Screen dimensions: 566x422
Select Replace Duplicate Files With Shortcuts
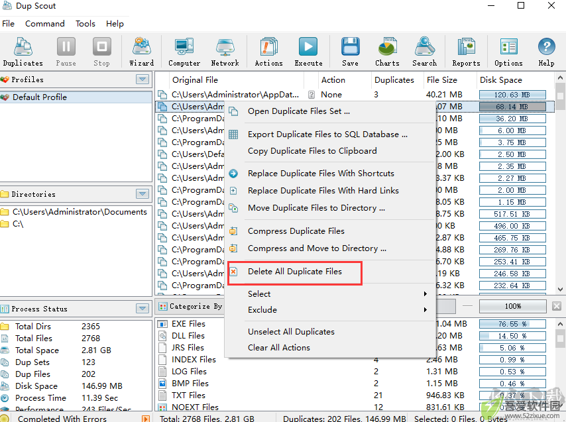coord(321,174)
